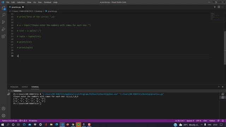226x127 pixels.
Task: Switch to VS Code taskbar icon
Action: click(x=62, y=125)
